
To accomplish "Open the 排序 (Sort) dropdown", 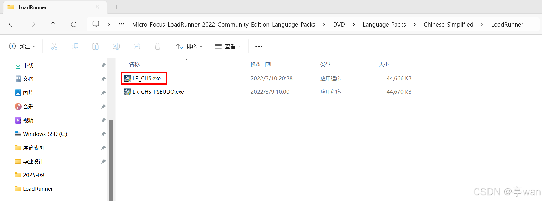I will (x=189, y=46).
